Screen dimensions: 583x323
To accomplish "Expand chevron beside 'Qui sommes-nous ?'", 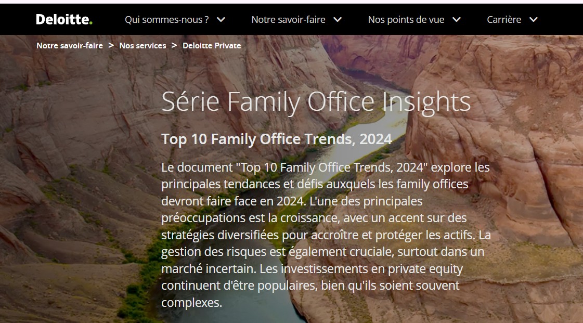I will click(x=221, y=20).
